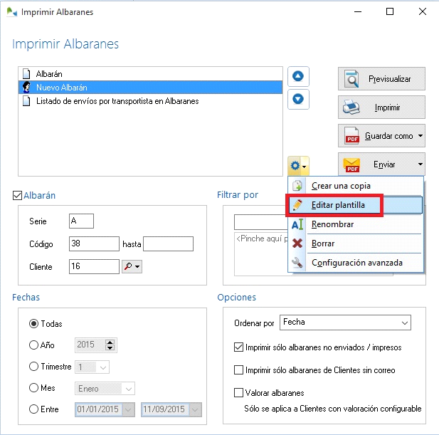
Task: Increment the Año spinner value
Action: [x=110, y=342]
